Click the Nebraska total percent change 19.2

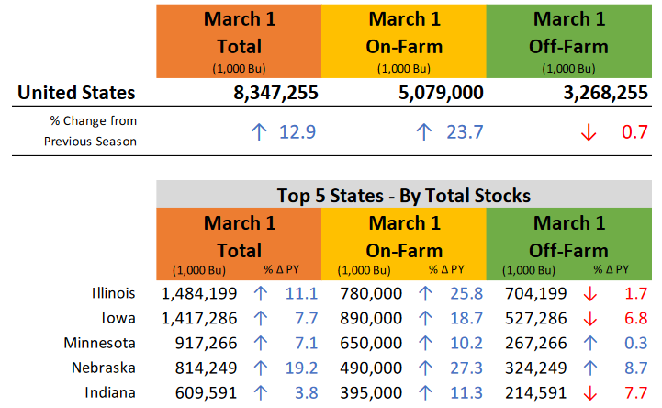(x=301, y=368)
